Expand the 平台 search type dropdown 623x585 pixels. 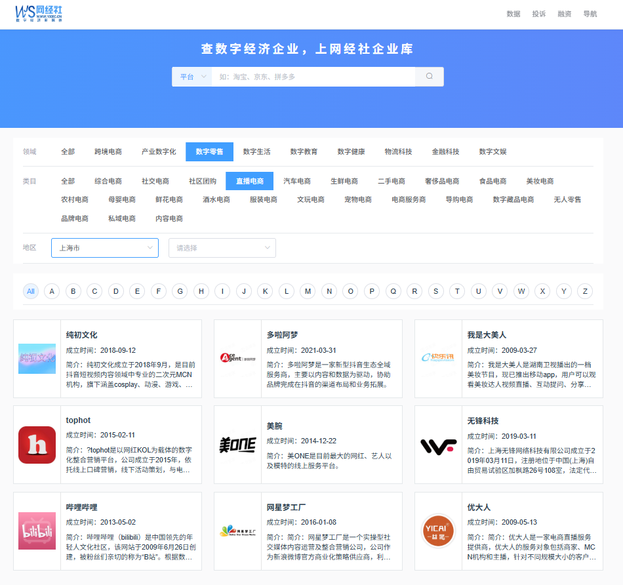click(x=191, y=77)
